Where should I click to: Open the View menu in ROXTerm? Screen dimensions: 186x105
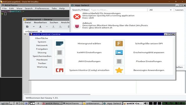point(19,8)
